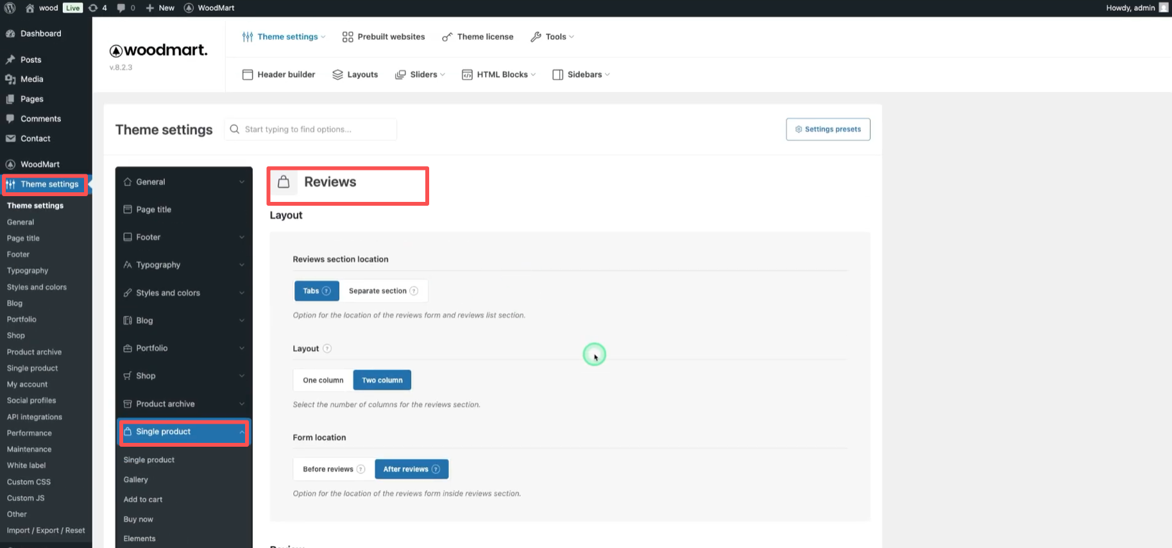Open the comments bubble icon in admin bar
Image resolution: width=1172 pixels, height=548 pixels.
[x=121, y=8]
